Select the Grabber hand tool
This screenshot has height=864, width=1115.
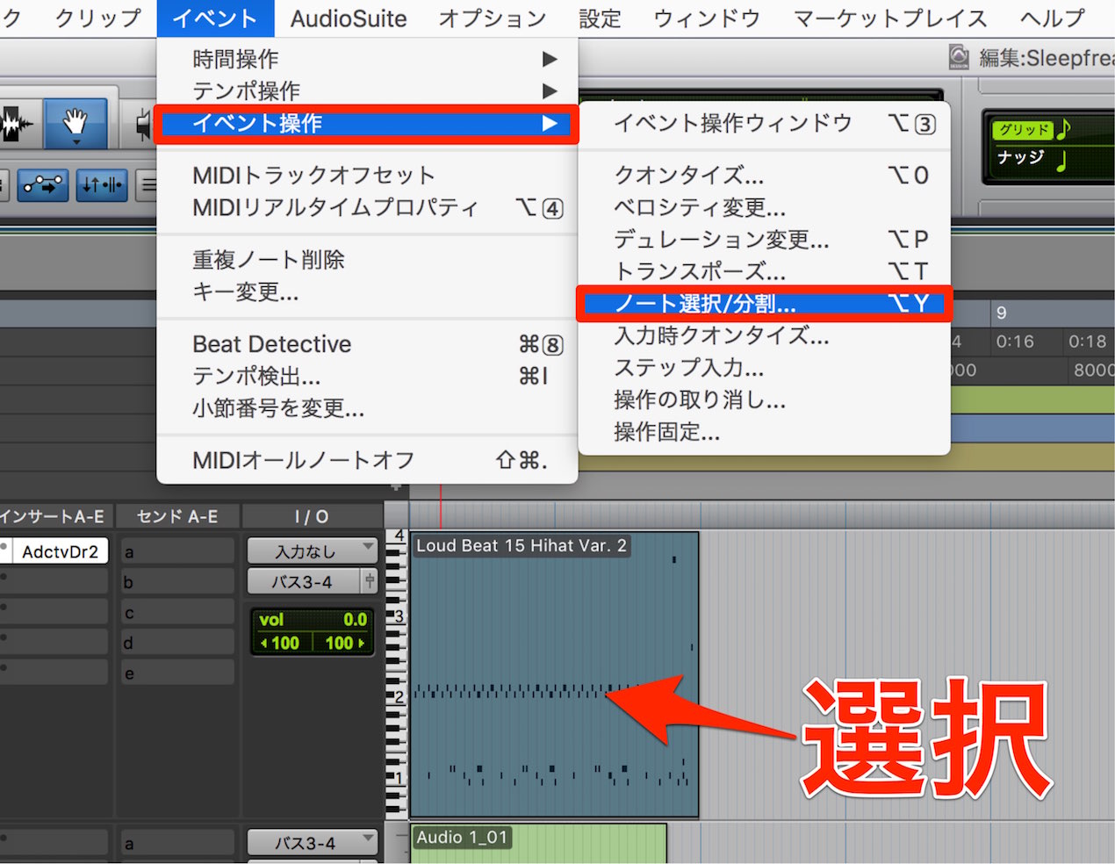(x=76, y=124)
